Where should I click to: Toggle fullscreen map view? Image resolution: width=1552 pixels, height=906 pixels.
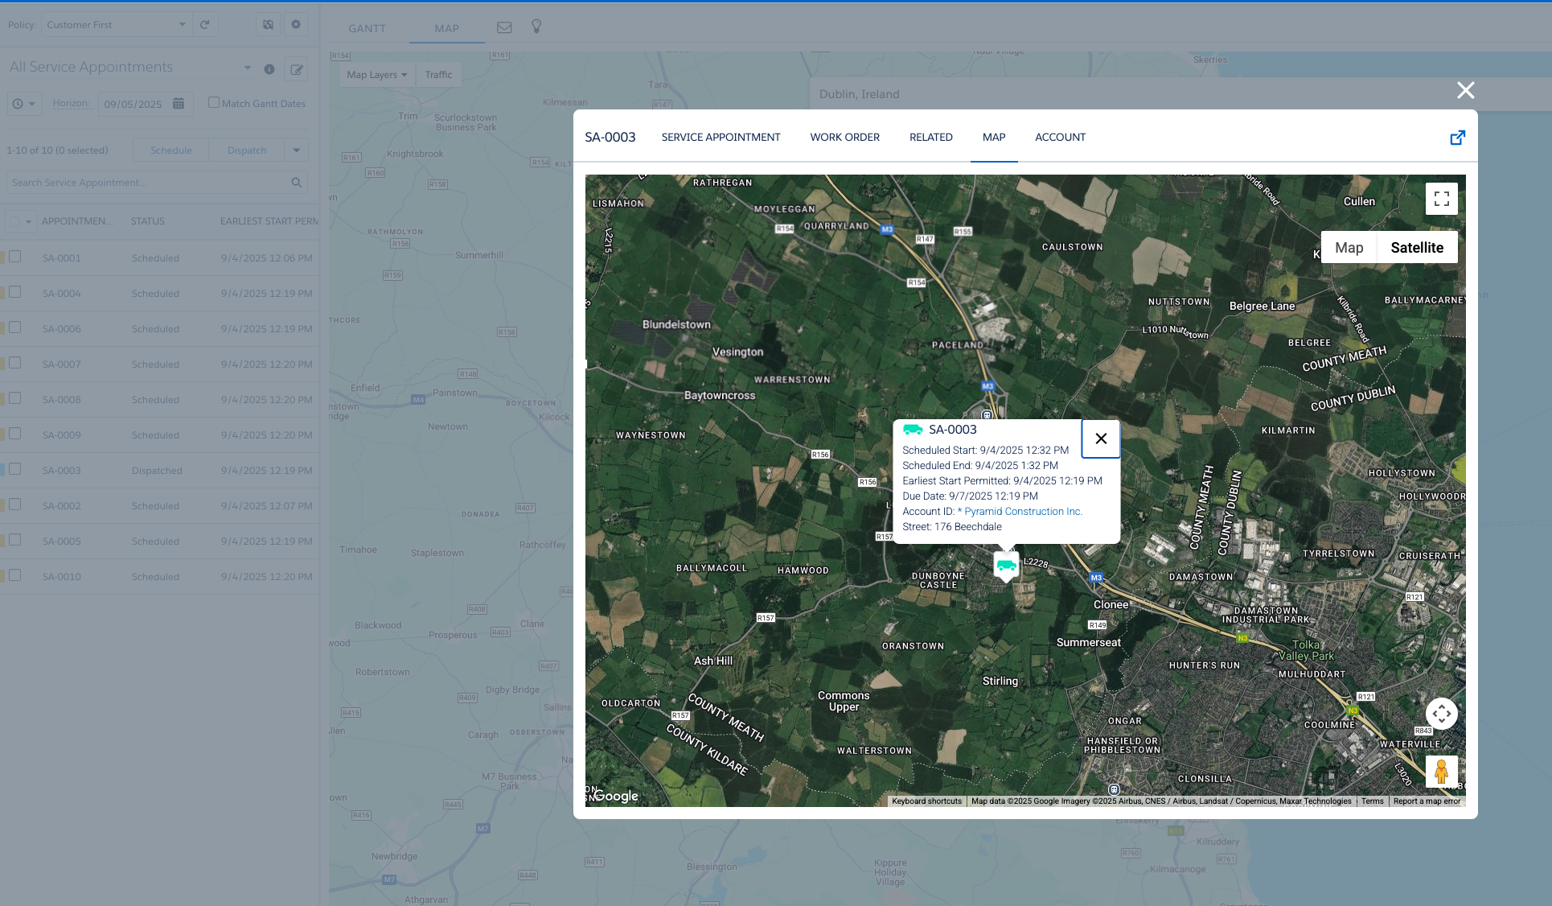[1441, 199]
